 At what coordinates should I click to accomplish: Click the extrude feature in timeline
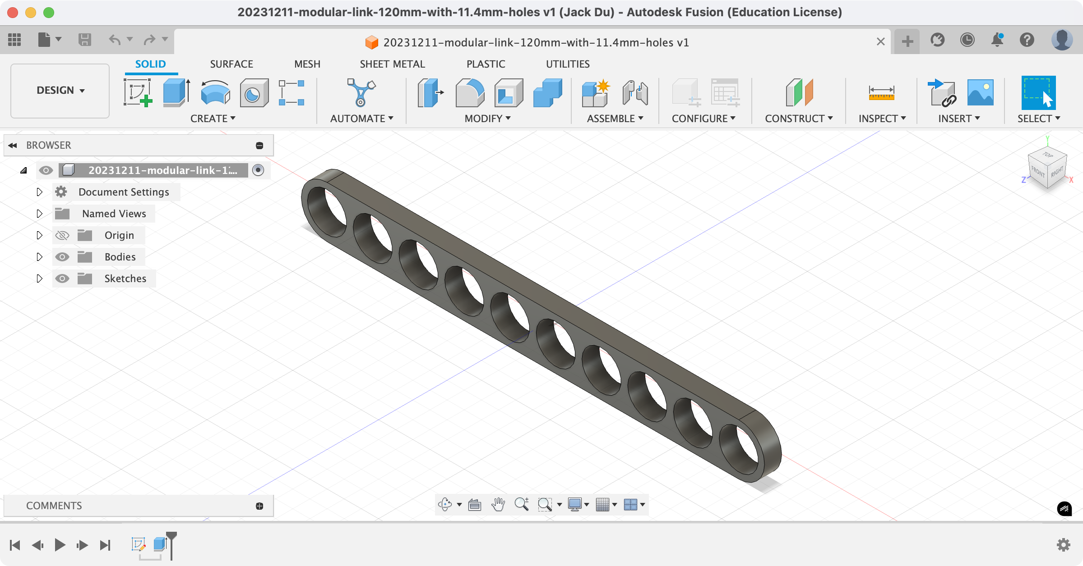coord(159,544)
